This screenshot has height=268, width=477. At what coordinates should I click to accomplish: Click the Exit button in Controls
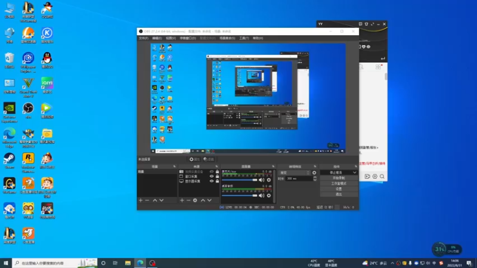339,195
